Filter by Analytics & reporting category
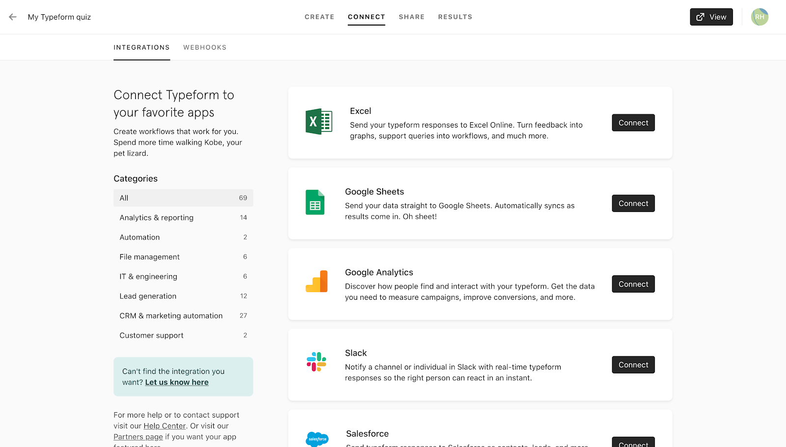This screenshot has width=786, height=447. point(183,217)
